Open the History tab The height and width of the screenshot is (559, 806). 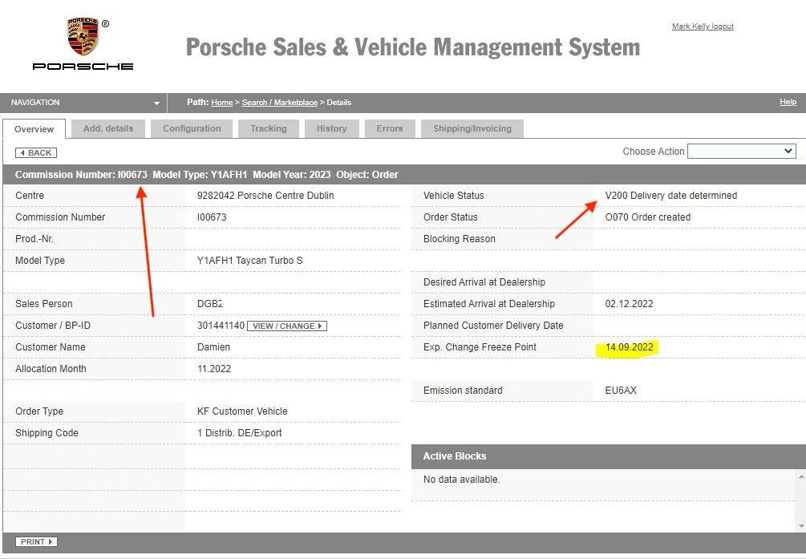pyautogui.click(x=331, y=128)
